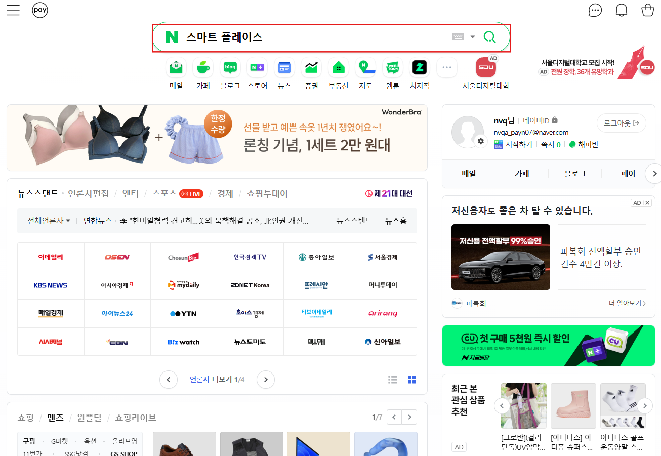Viewport: 661px width, 456px height.
Task: Open N+ membership 시작하기 link
Action: click(x=513, y=144)
